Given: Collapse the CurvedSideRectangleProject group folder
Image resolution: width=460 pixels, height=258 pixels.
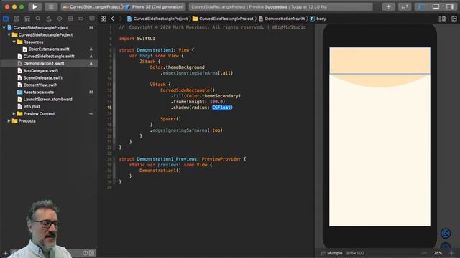Looking at the screenshot, I should 9,34.
